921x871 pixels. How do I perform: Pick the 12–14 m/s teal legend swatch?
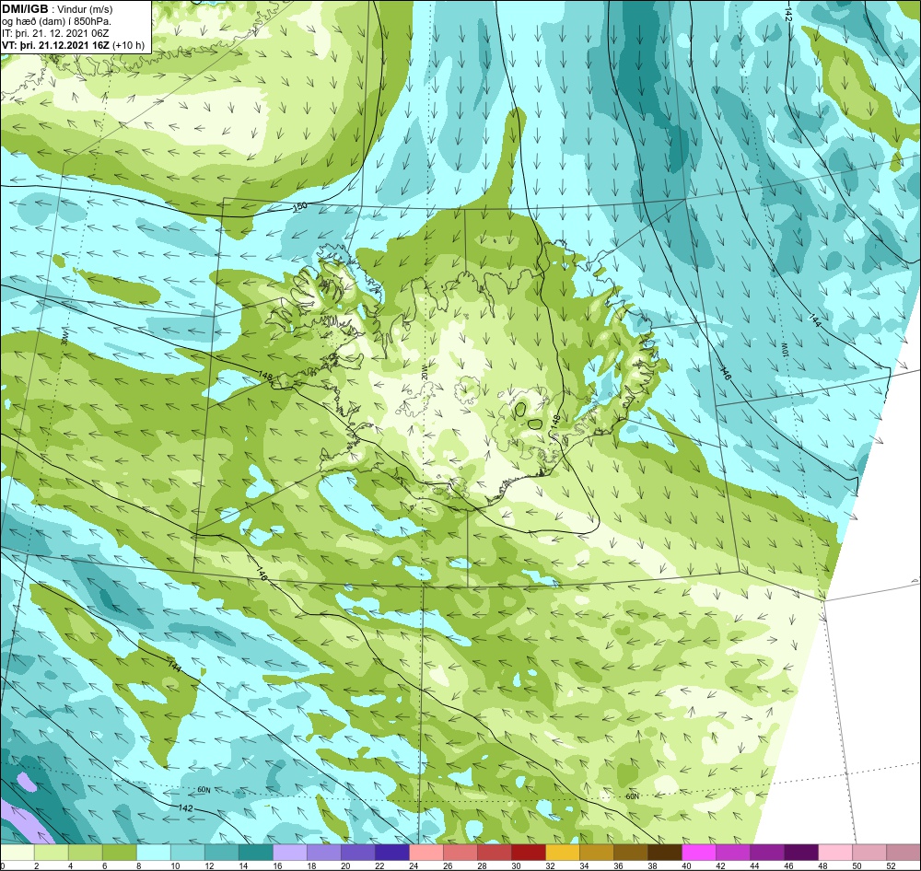coord(222,853)
